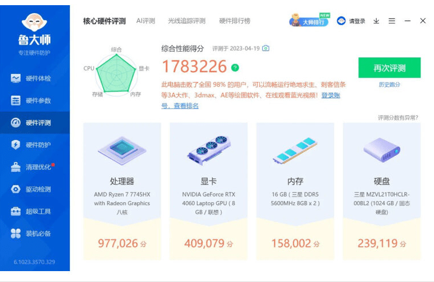
Task: Open 装机必备 essential apps icon
Action: pos(15,233)
